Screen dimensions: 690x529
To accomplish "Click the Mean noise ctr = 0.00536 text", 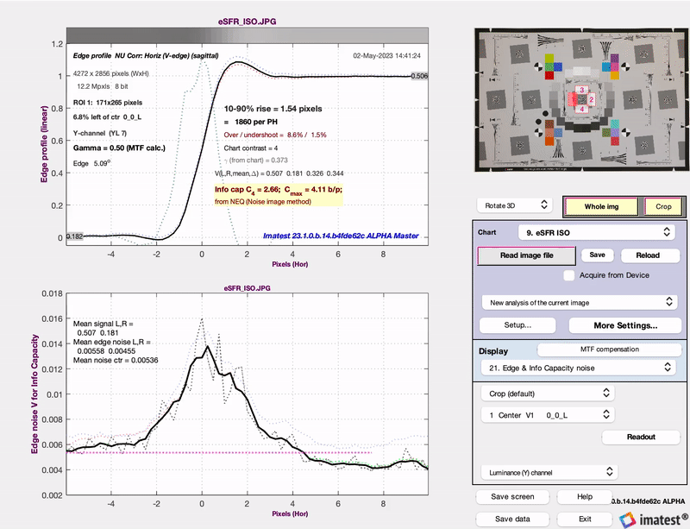I will (116, 361).
